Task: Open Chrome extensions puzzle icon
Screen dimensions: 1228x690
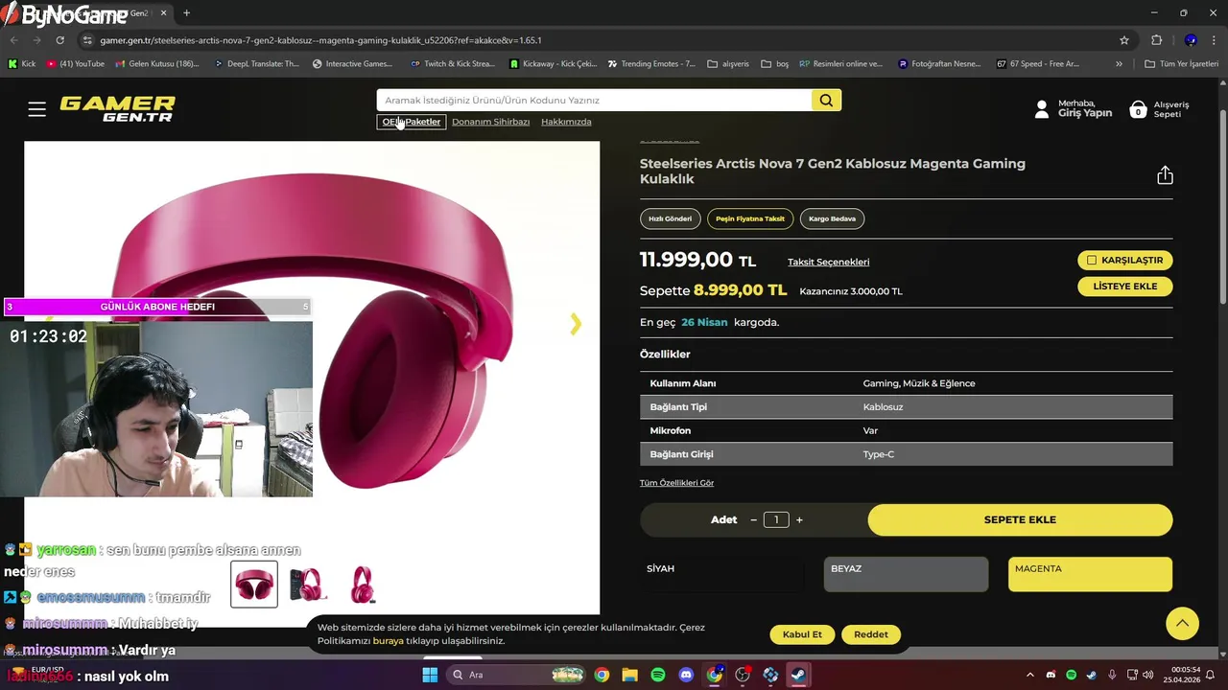Action: point(1156,40)
